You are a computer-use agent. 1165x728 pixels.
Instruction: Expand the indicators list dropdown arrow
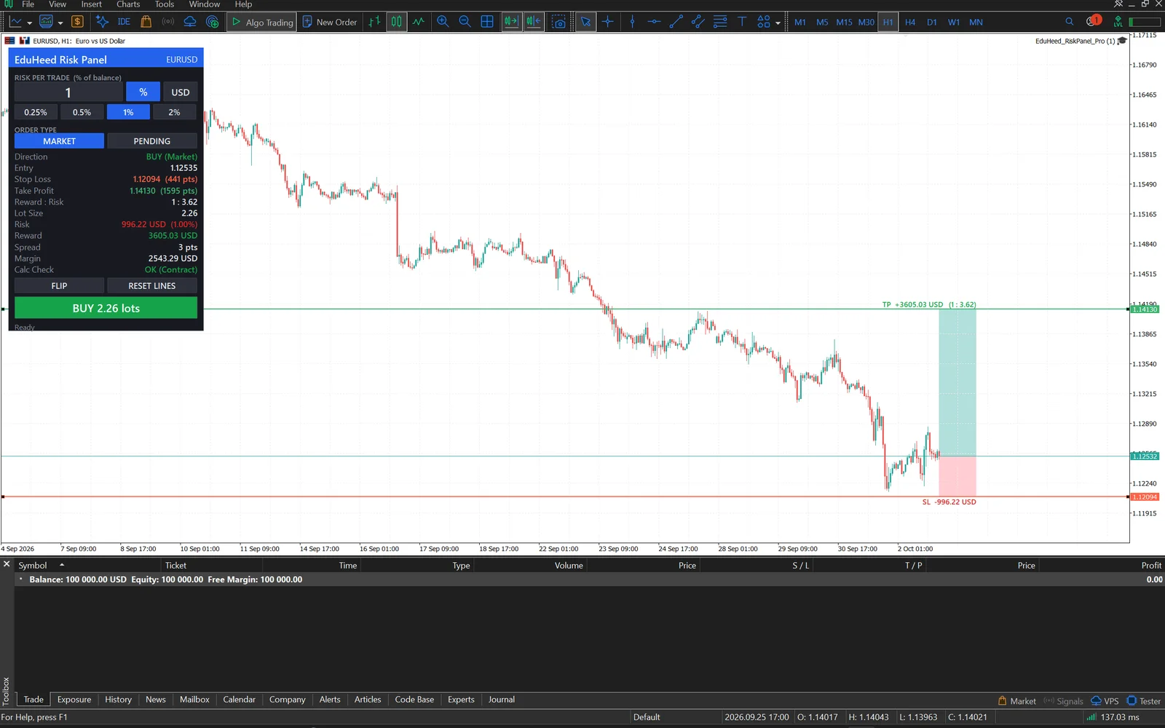coord(60,23)
